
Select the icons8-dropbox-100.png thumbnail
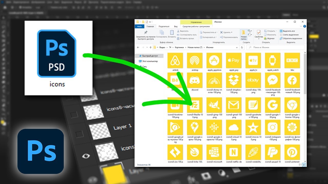pyautogui.click(x=234, y=80)
